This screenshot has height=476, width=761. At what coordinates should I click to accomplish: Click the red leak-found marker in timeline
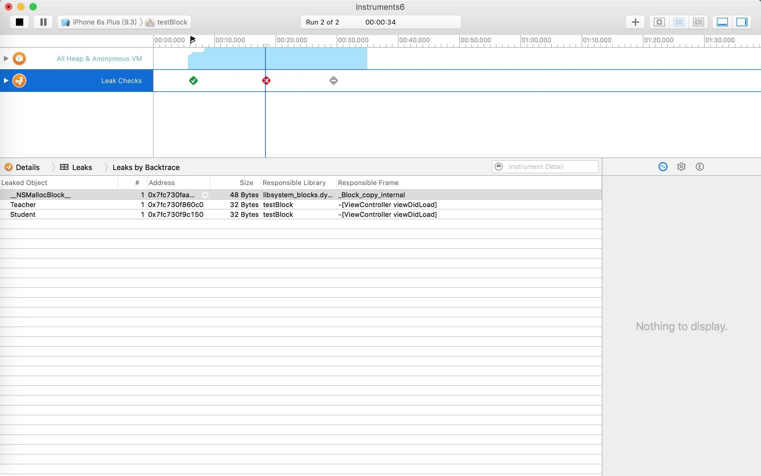click(266, 81)
